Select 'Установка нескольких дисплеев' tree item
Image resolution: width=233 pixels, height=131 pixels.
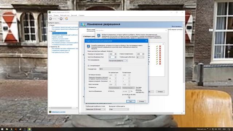click(x=62, y=44)
